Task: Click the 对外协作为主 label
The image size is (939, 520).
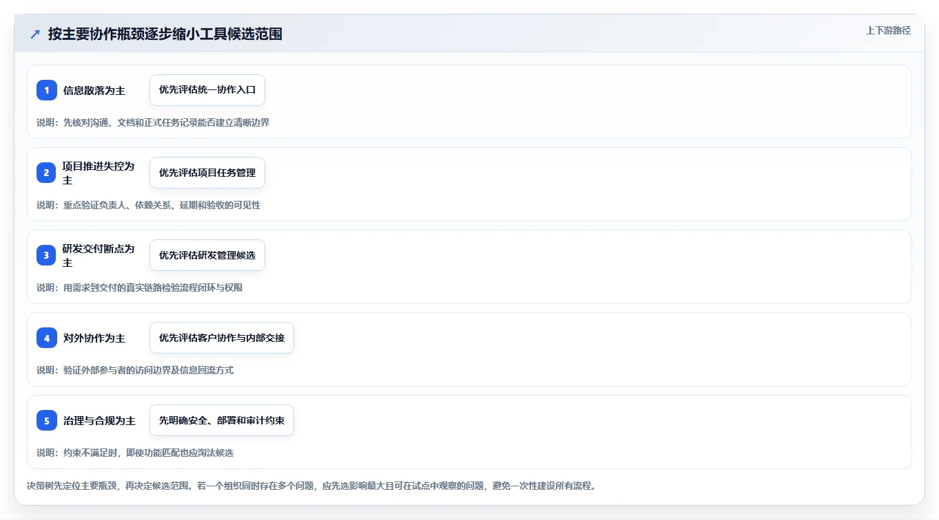Action: [94, 338]
